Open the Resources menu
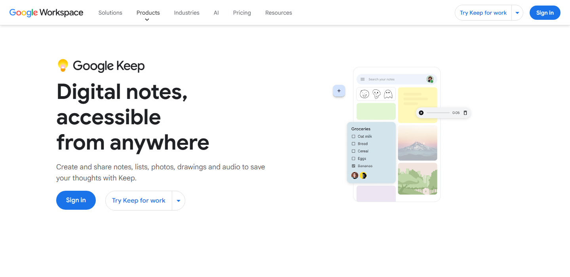The image size is (570, 277). (279, 13)
